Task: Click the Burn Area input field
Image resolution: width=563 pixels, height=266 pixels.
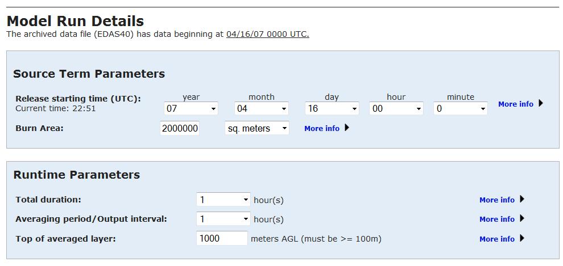Action: [180, 128]
